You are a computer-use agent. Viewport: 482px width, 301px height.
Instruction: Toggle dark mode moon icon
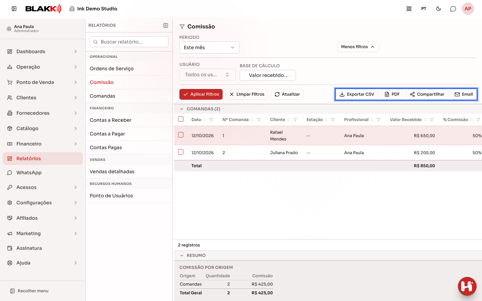click(x=438, y=9)
